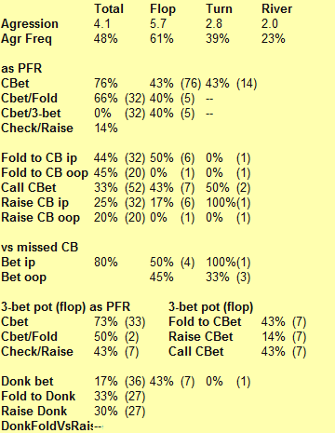Select the River column header

pos(276,8)
